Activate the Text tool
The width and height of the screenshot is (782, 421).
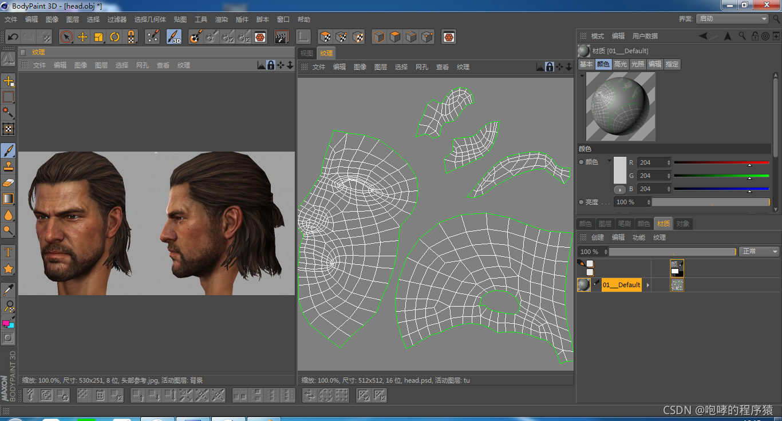click(9, 252)
